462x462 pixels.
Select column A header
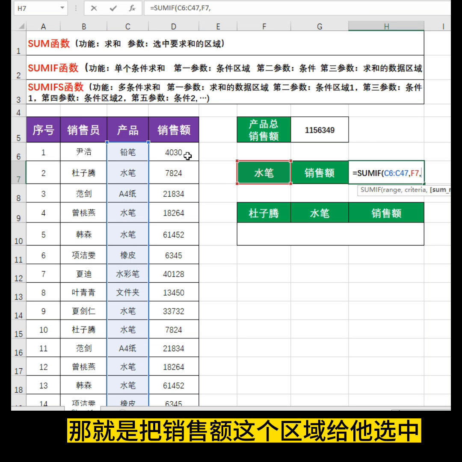[43, 26]
